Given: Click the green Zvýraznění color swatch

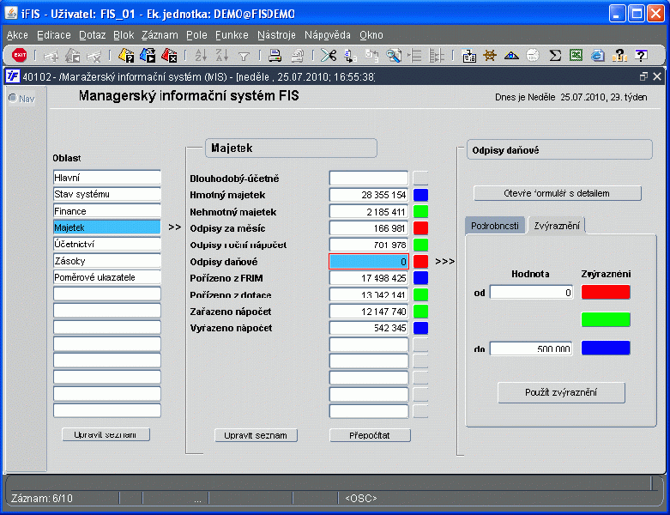Looking at the screenshot, I should tap(606, 319).
